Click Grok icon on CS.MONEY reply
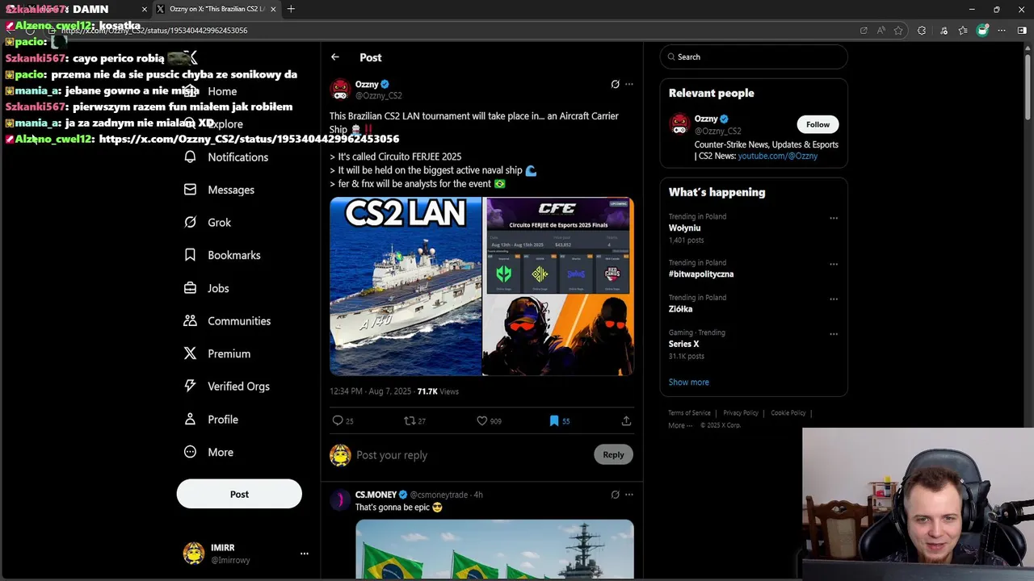The width and height of the screenshot is (1034, 581). 615,495
